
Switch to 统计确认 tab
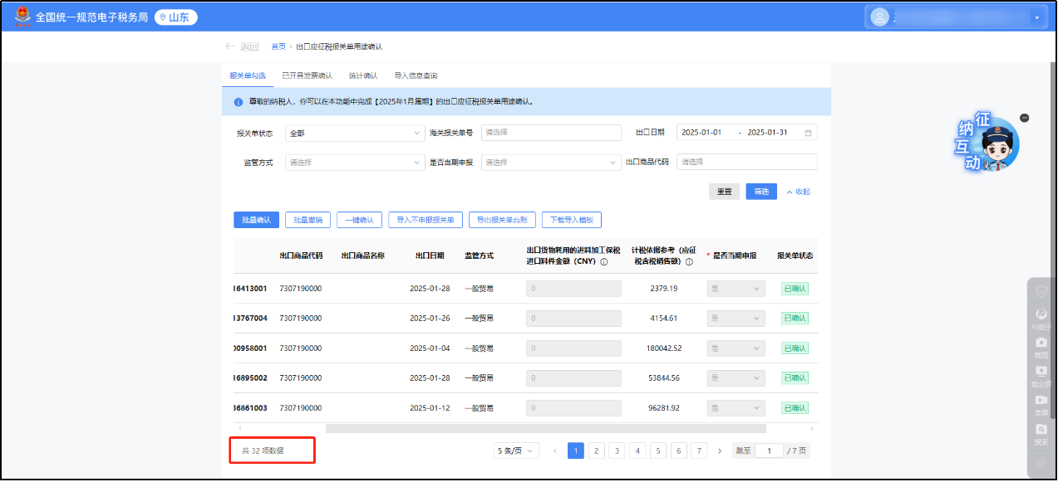click(363, 75)
